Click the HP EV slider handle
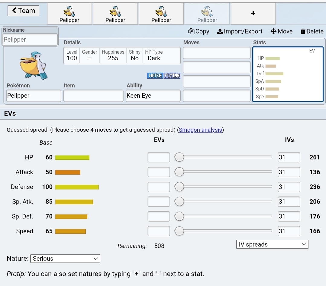 click(x=179, y=157)
